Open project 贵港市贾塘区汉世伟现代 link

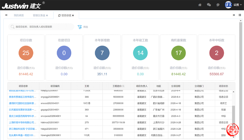coord(22,97)
